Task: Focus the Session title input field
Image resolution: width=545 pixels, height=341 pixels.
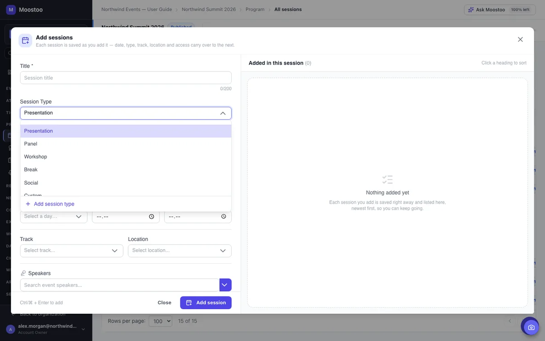Action: (x=126, y=78)
